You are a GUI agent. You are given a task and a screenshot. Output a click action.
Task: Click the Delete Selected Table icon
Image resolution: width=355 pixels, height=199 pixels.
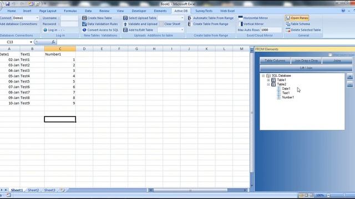point(288,30)
